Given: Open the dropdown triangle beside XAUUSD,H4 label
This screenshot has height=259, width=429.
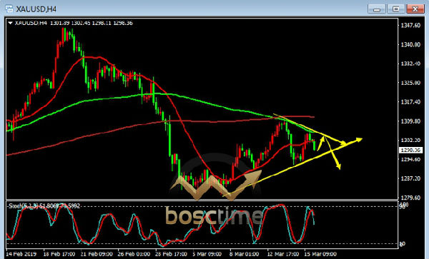Looking at the screenshot, I should pyautogui.click(x=11, y=24).
